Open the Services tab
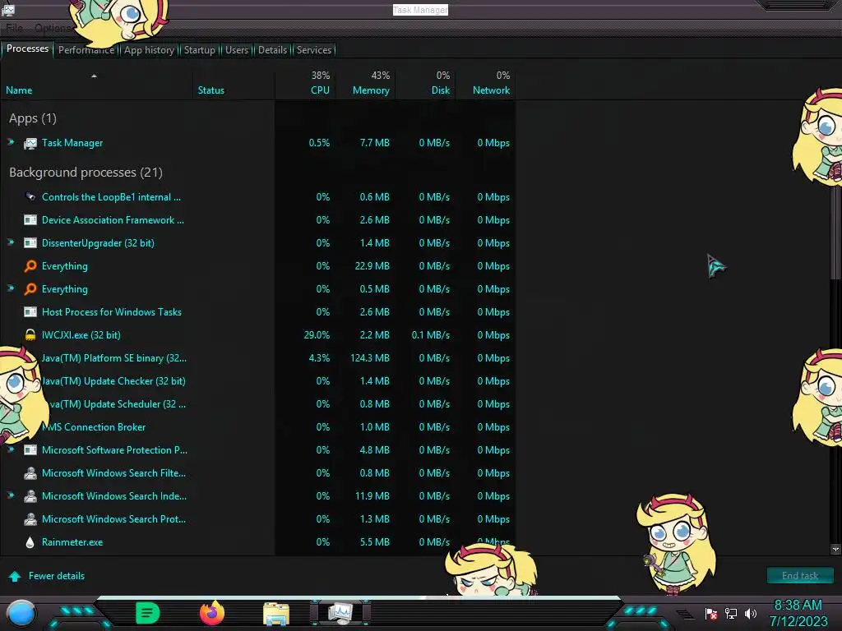This screenshot has width=842, height=631. (314, 50)
